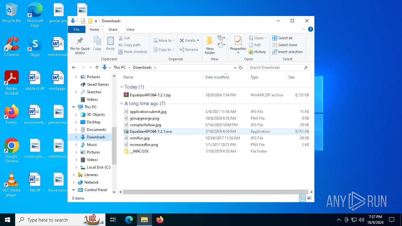Switch to the View ribbon tab

tap(130, 30)
